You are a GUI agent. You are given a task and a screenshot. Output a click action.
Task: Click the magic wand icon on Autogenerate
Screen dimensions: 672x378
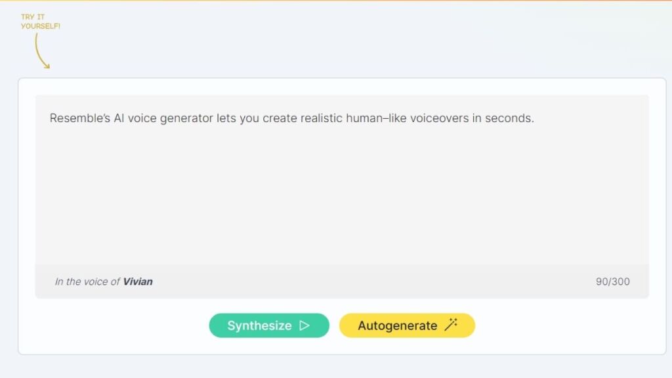coord(451,325)
